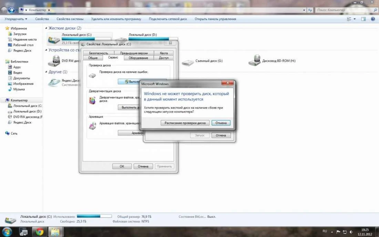Click the RU language indicator
Screen dimensions: 379x237
[x=325, y=231]
